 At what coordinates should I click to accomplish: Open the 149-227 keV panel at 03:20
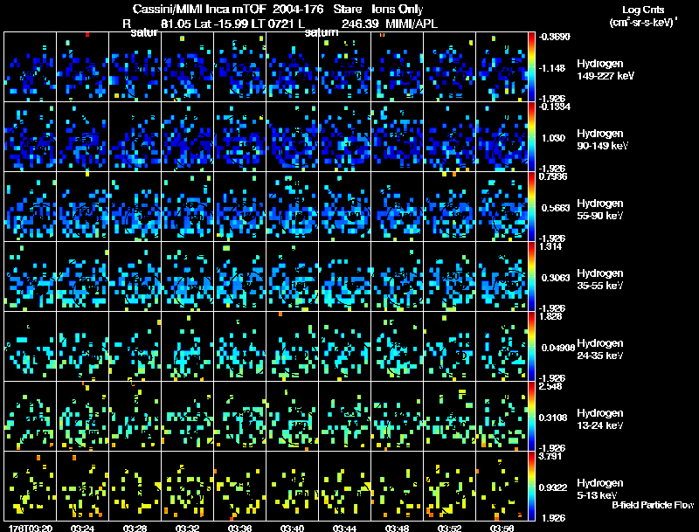[x=30, y=67]
